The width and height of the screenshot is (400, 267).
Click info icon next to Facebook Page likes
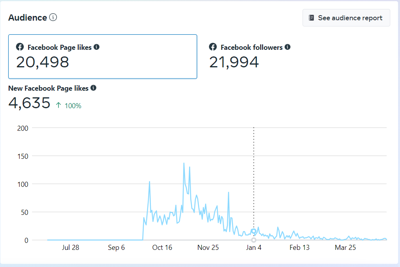(x=97, y=47)
